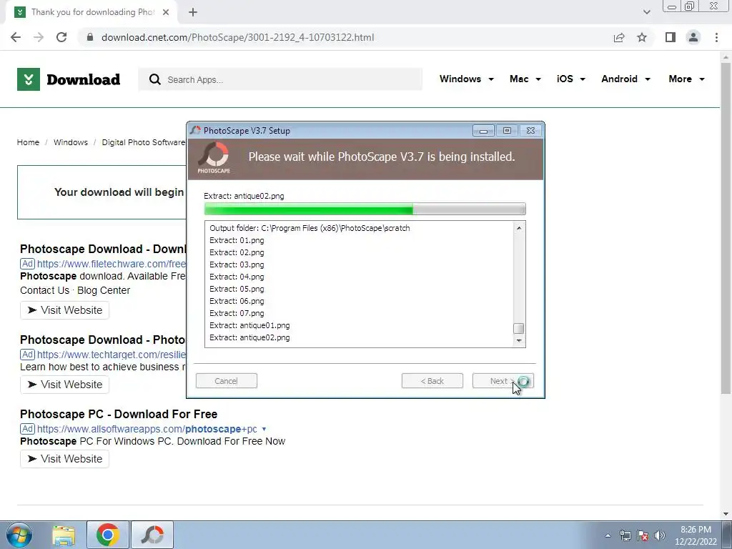Open File Explorer from taskbar

64,535
